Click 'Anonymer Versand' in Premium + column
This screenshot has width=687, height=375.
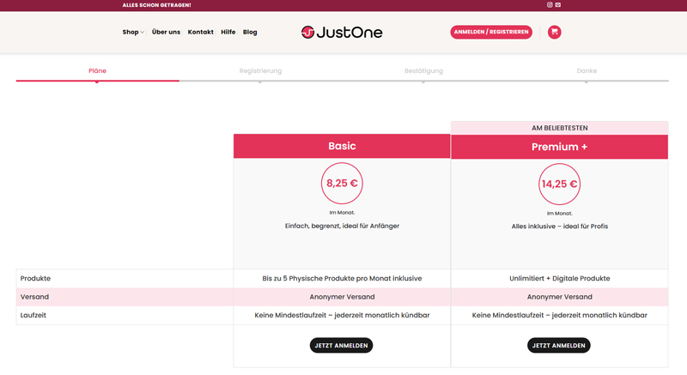[560, 297]
